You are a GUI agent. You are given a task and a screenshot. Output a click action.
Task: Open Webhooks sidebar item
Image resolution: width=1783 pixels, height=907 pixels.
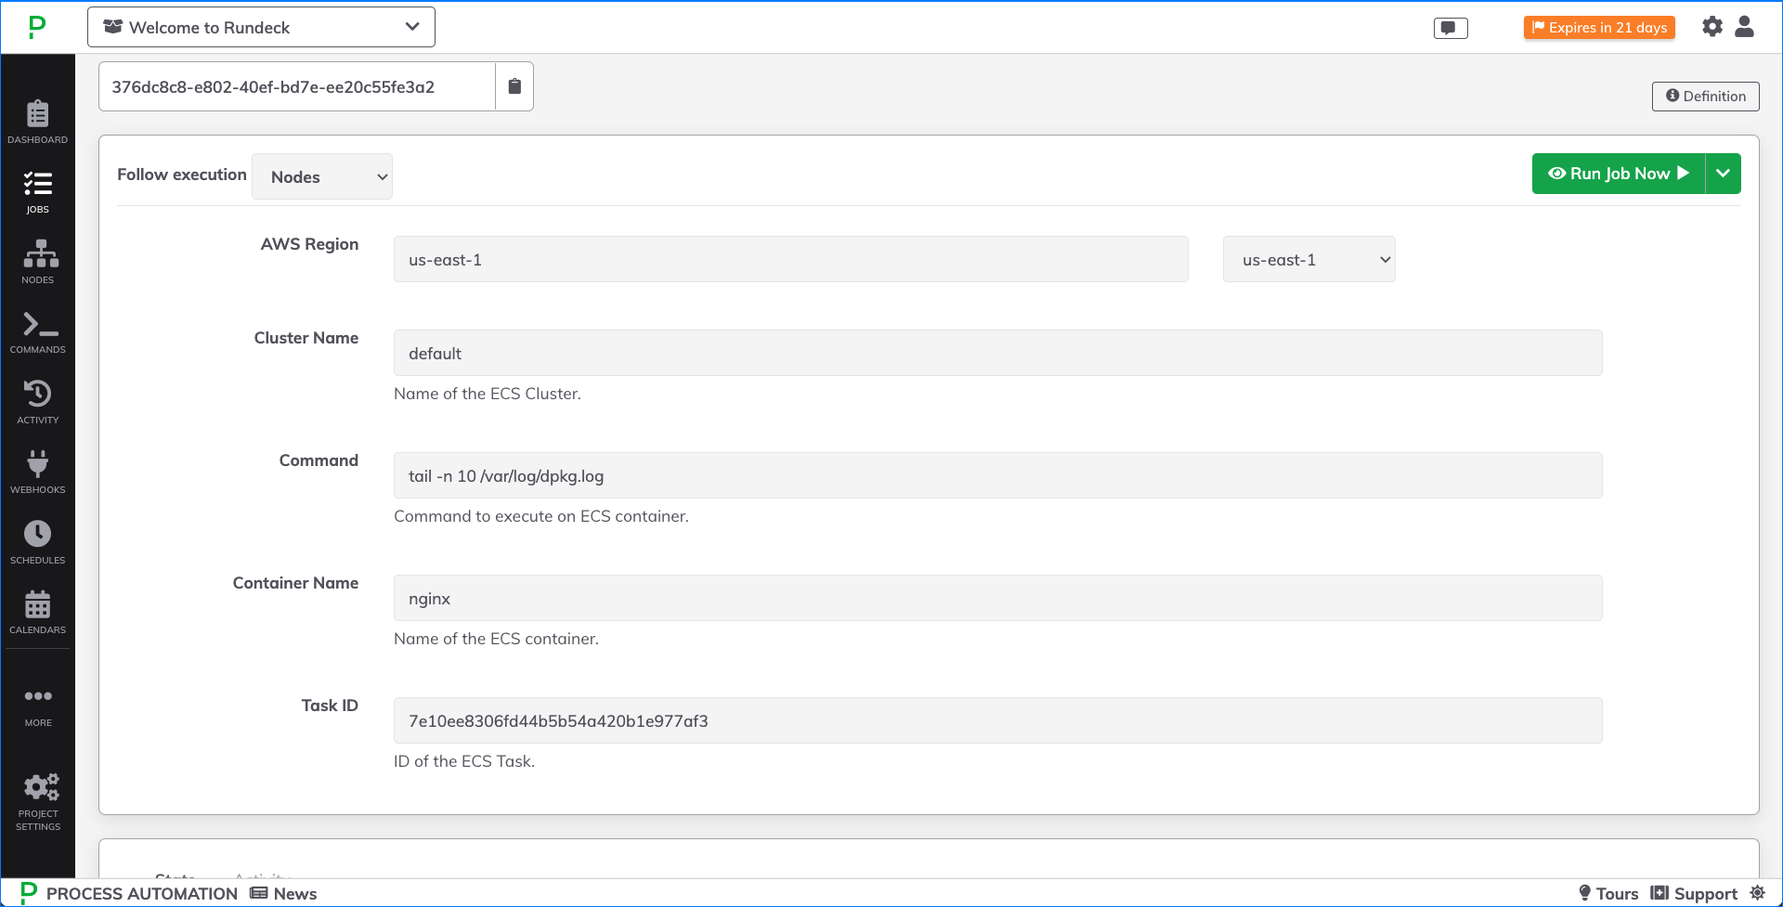pyautogui.click(x=37, y=473)
